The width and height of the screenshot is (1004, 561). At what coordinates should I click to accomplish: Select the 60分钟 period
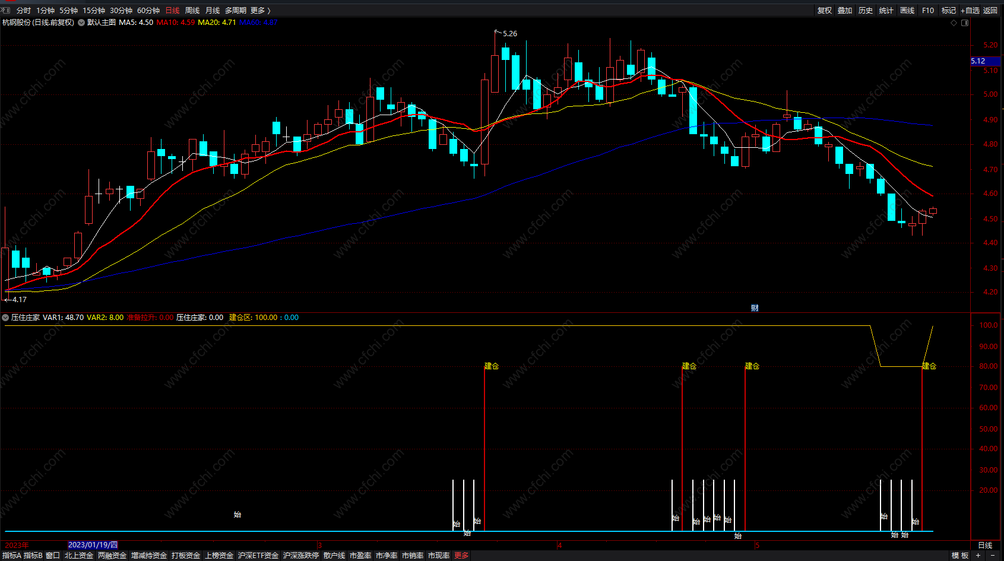[x=148, y=11]
